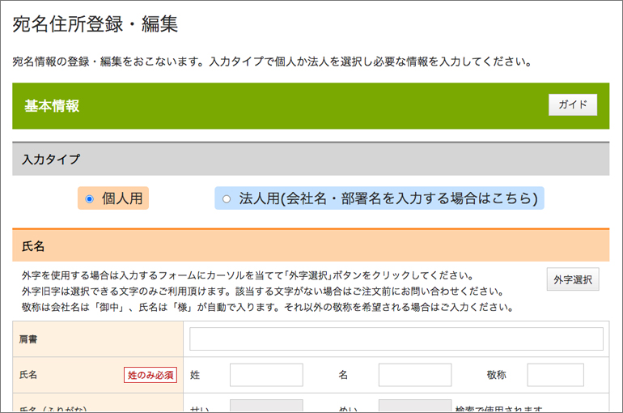Focus the 敬称 input field
623x413 pixels.
coord(555,375)
